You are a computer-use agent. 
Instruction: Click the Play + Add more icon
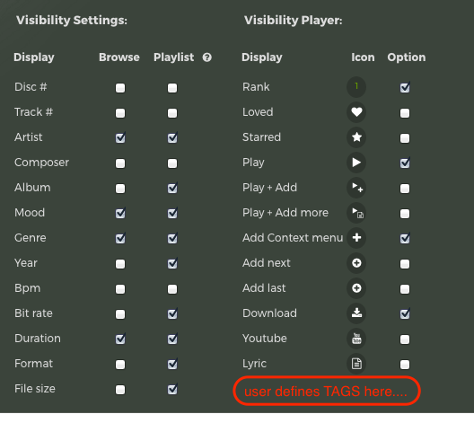point(356,213)
